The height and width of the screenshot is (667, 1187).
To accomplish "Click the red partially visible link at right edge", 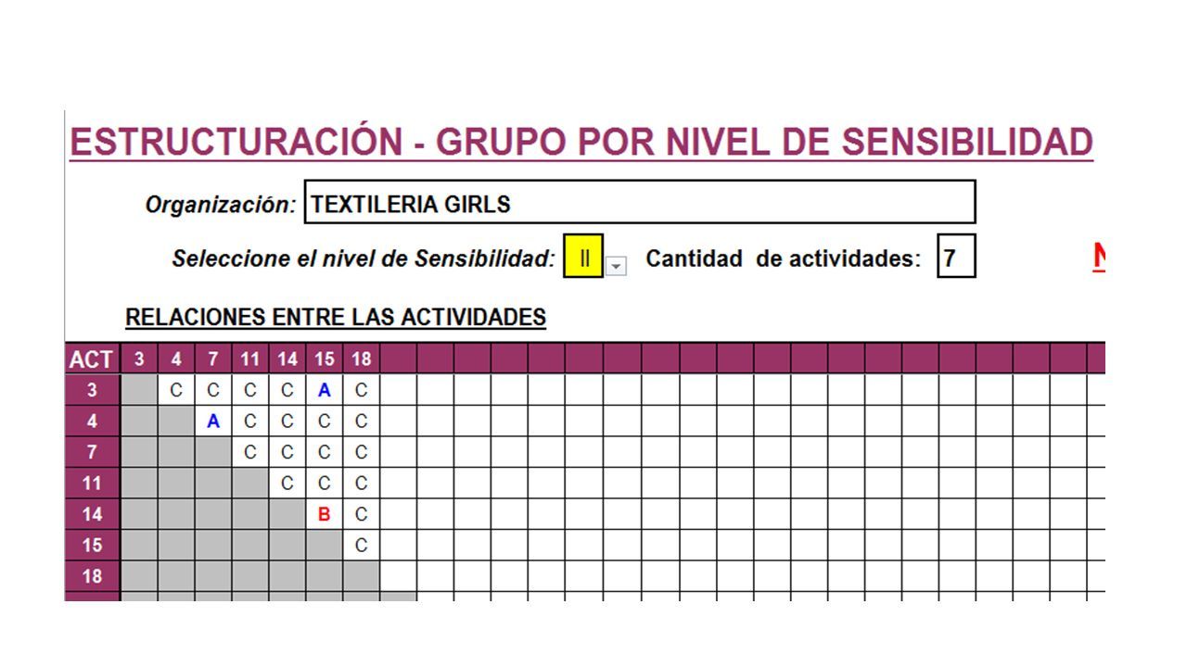I will coord(1099,257).
